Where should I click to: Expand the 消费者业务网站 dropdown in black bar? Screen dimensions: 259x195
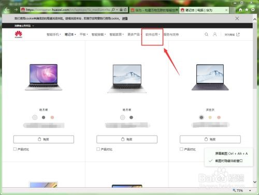click(24, 26)
